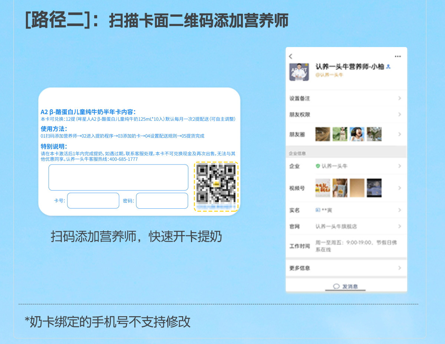Expand chevron on 实名 row
Viewport: 445px width, 344px height.
click(400, 210)
